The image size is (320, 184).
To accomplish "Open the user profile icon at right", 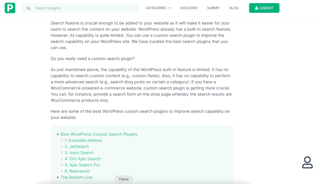I will click(x=307, y=162).
